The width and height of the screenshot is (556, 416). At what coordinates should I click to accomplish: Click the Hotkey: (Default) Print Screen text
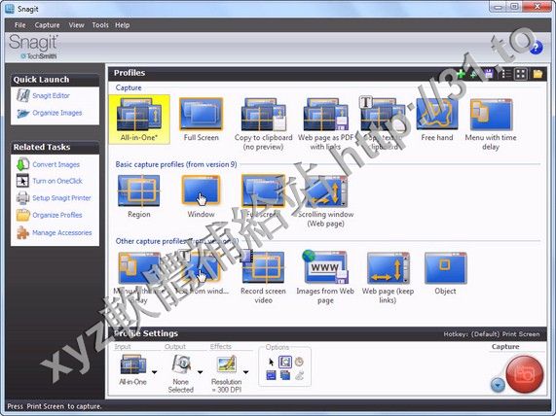point(492,333)
